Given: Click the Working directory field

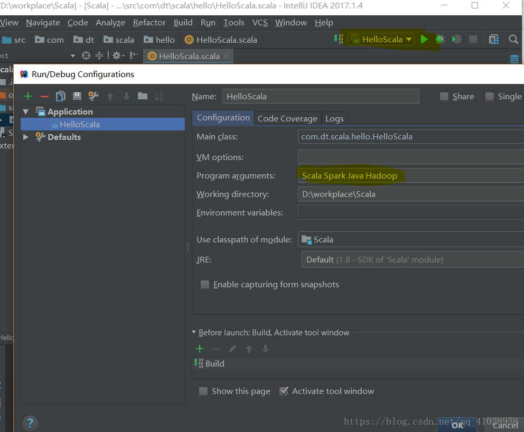Looking at the screenshot, I should (411, 194).
